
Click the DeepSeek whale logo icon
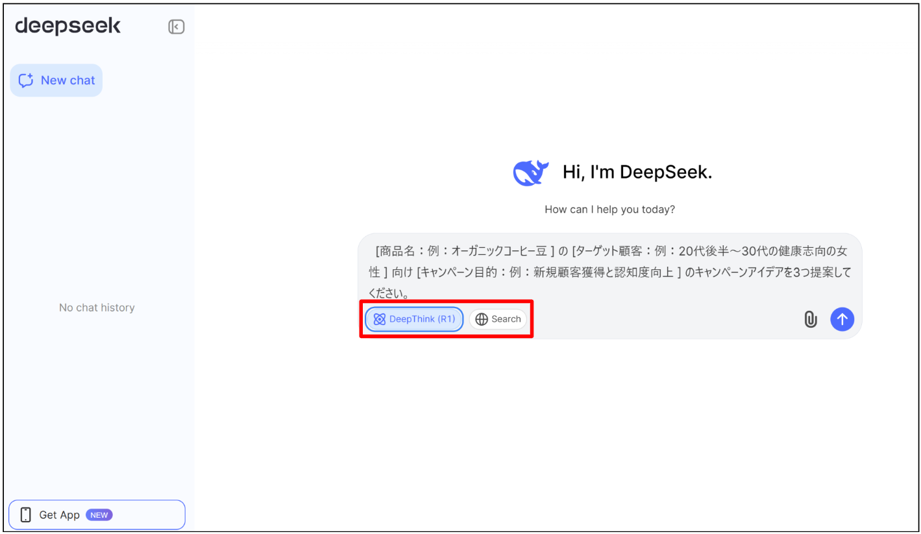coord(531,173)
